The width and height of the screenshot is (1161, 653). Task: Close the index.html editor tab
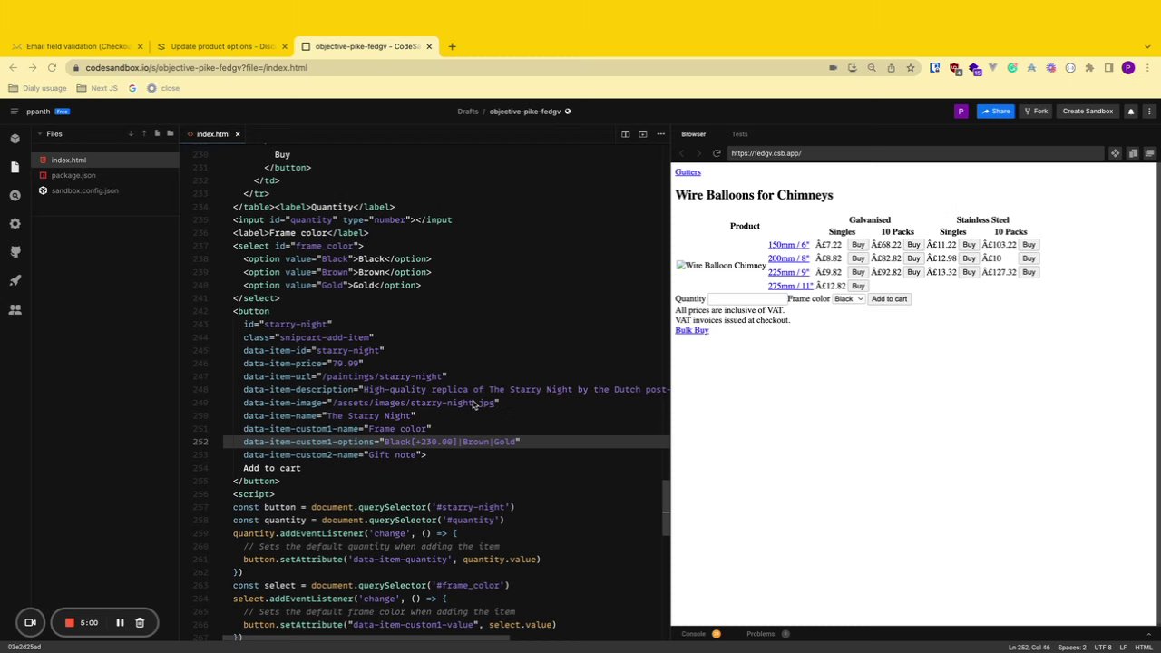(x=238, y=134)
